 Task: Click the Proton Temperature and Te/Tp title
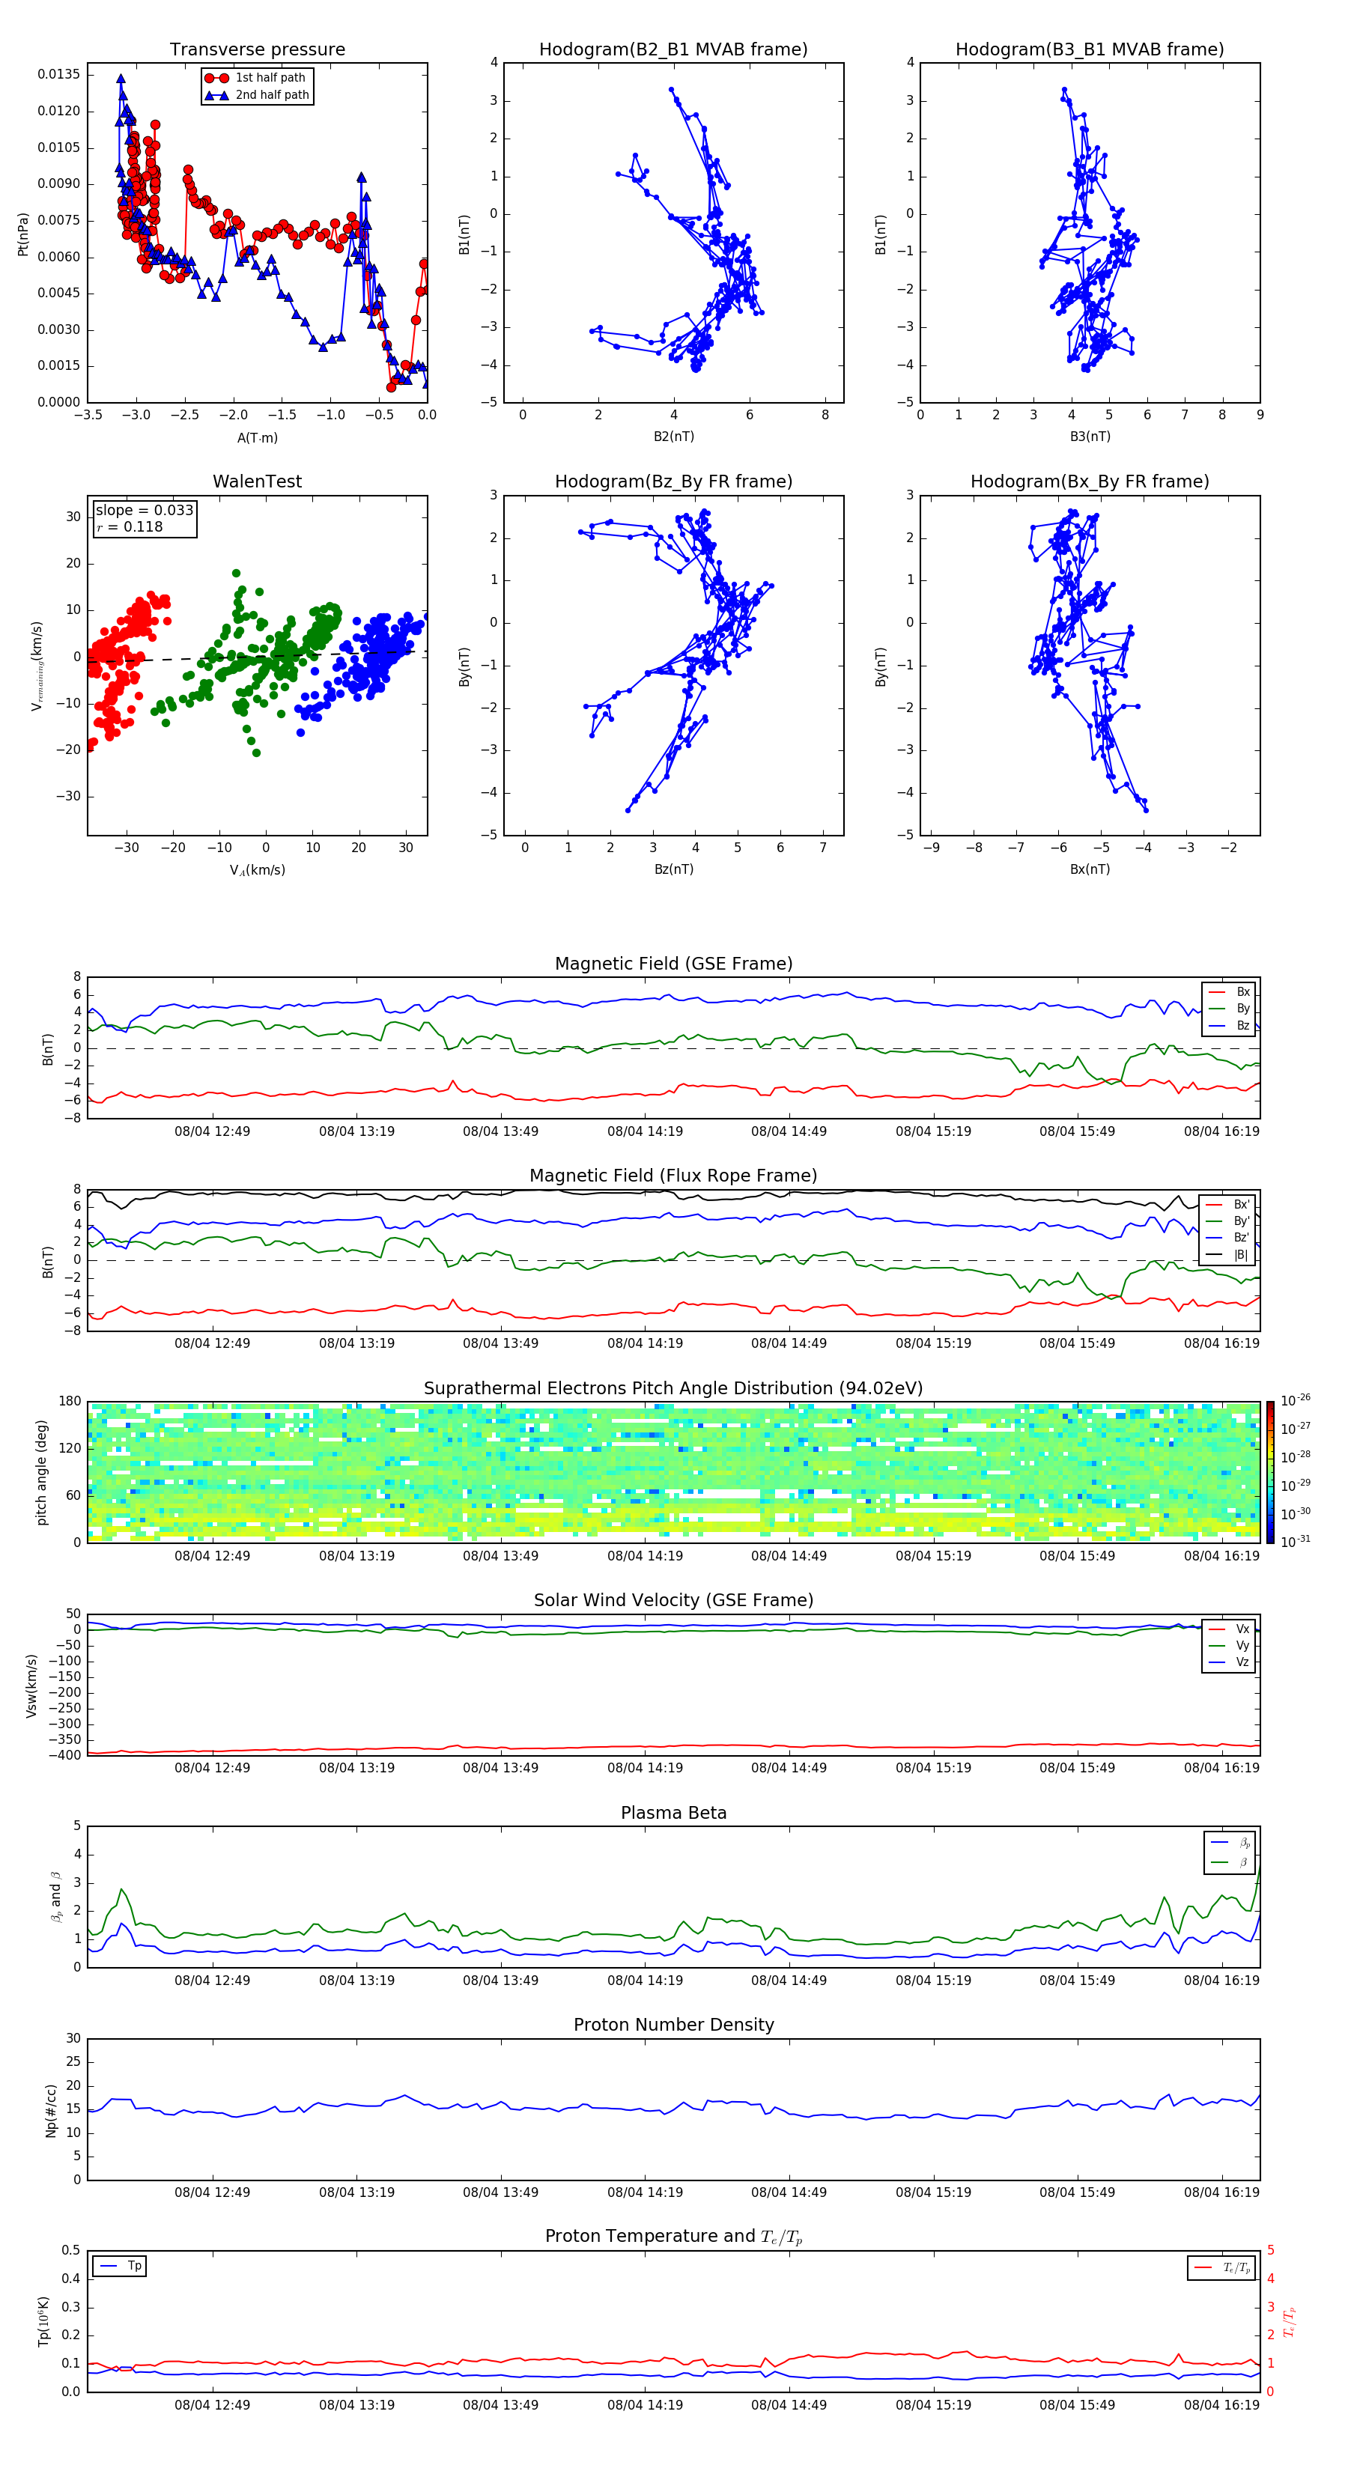673,2238
